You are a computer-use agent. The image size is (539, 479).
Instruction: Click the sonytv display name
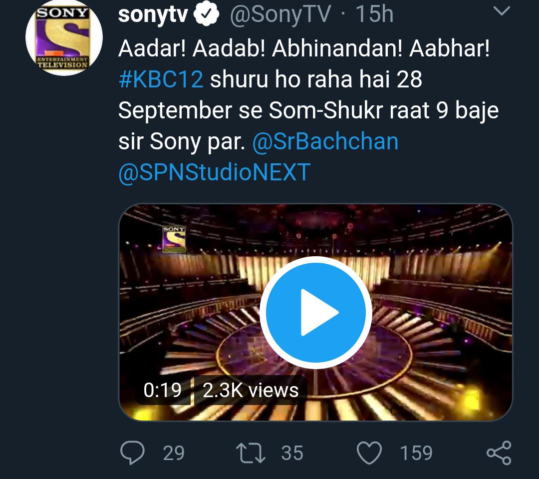click(x=153, y=15)
